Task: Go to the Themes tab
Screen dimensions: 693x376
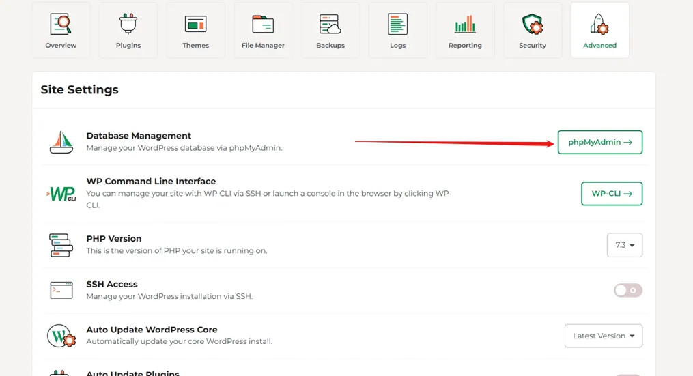Action: [x=196, y=30]
